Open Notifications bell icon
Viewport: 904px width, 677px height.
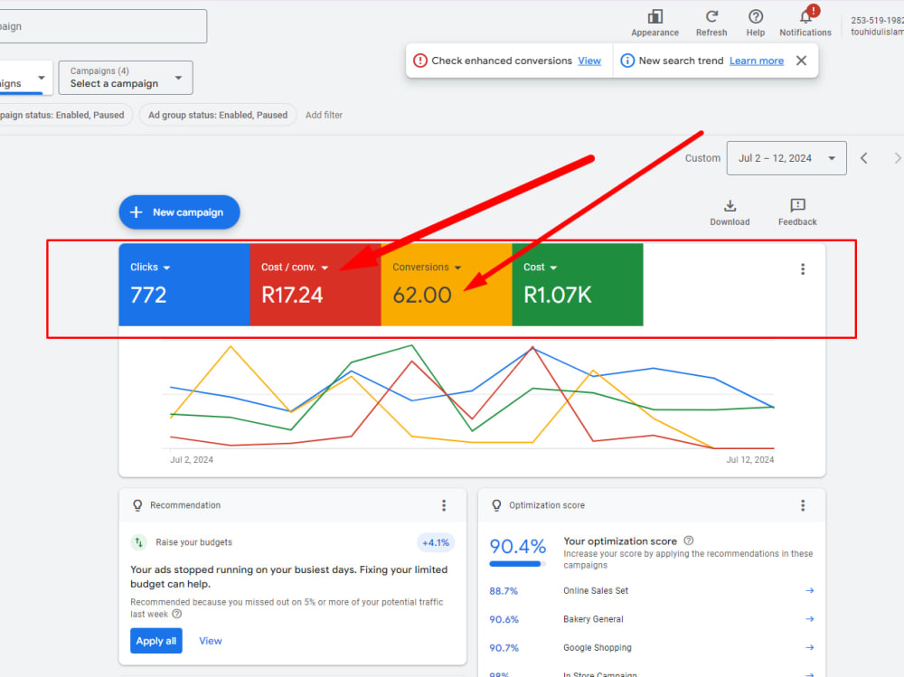click(805, 17)
